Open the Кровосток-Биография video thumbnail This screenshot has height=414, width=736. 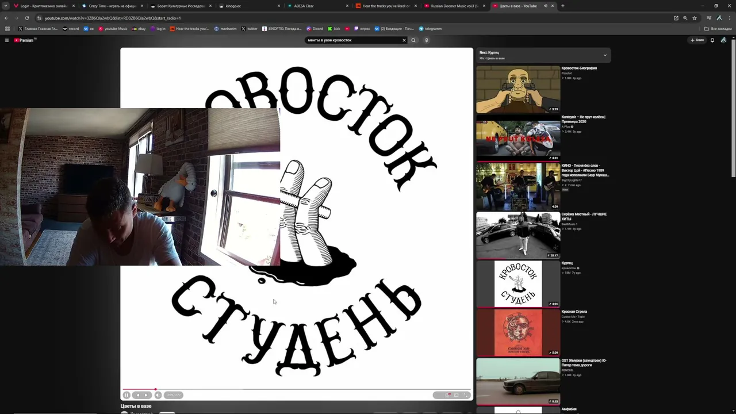tap(518, 89)
